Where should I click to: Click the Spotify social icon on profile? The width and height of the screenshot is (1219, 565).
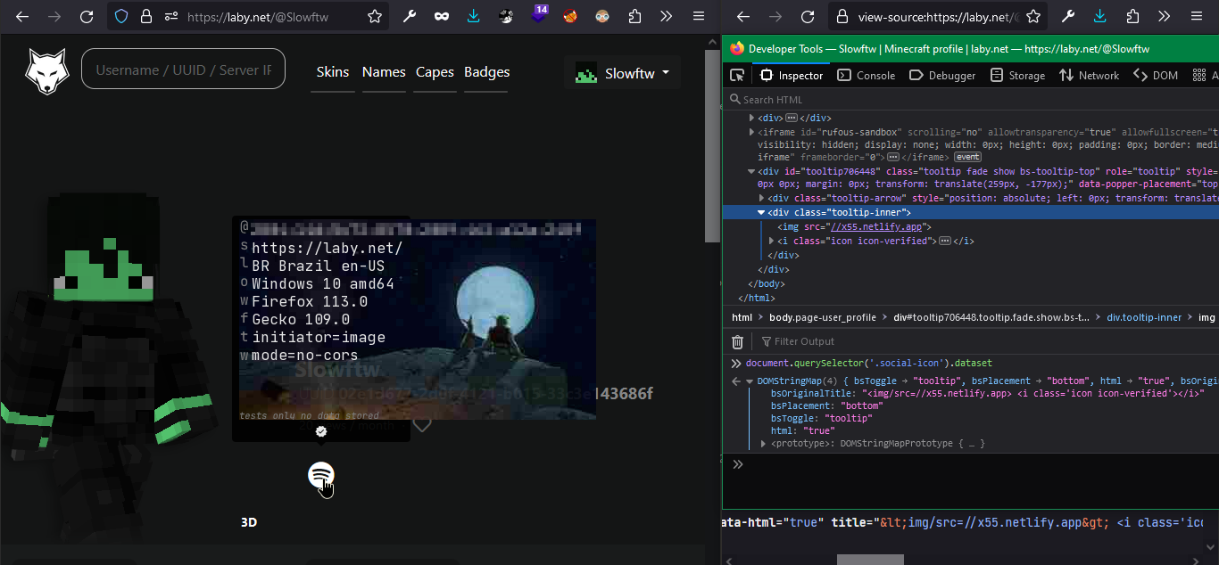click(320, 475)
